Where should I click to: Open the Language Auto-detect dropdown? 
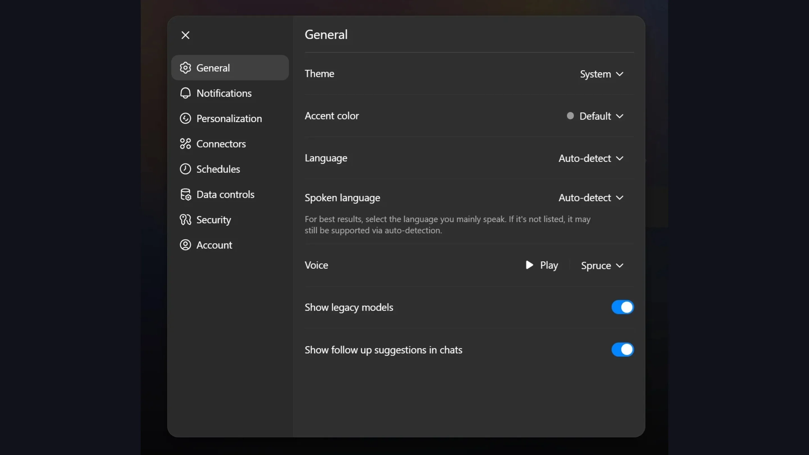click(591, 158)
